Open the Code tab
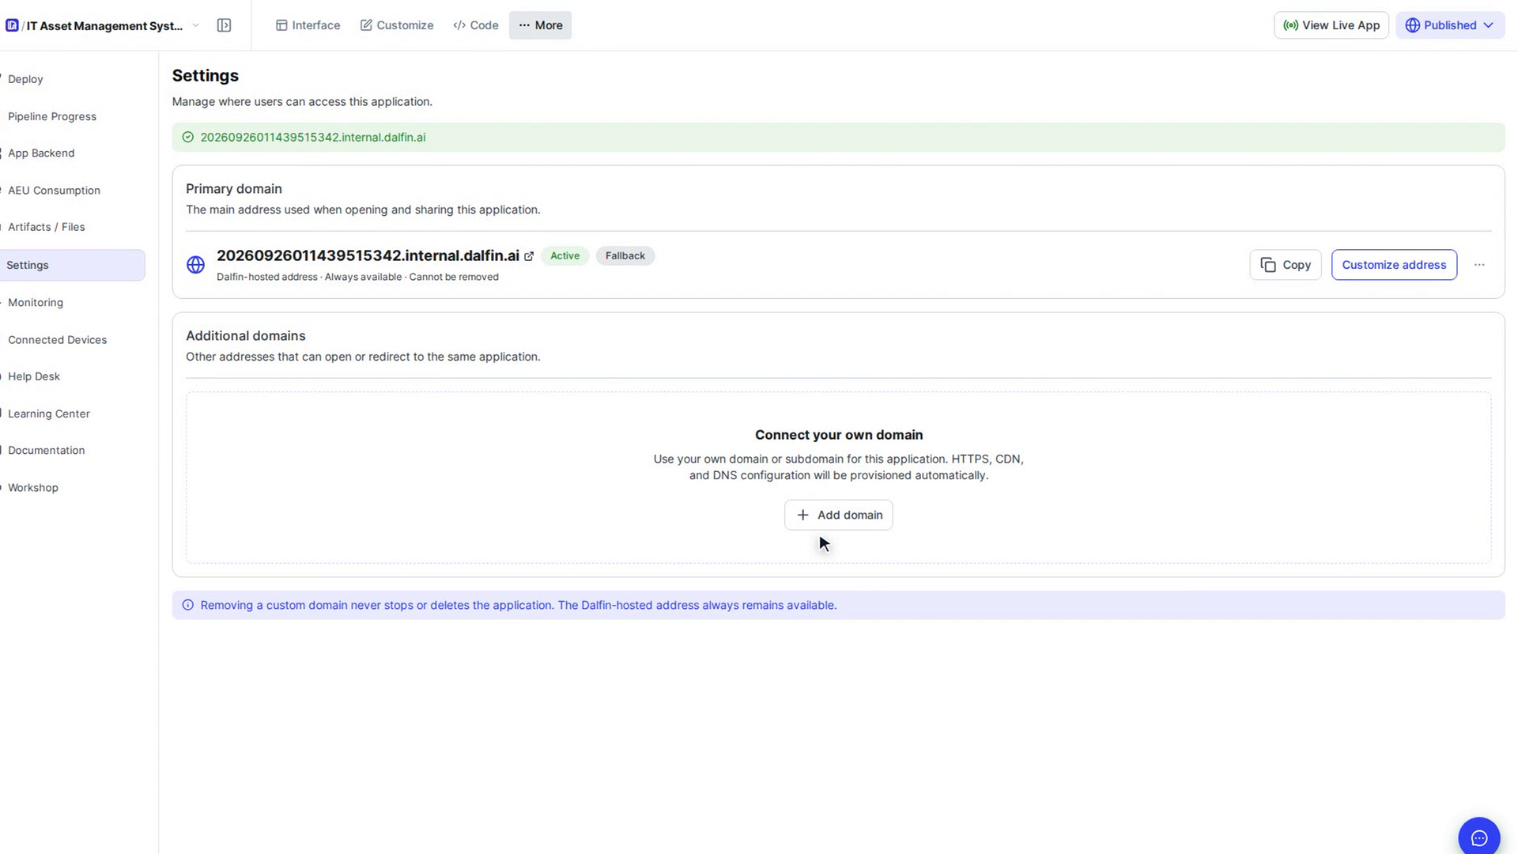 pyautogui.click(x=476, y=25)
